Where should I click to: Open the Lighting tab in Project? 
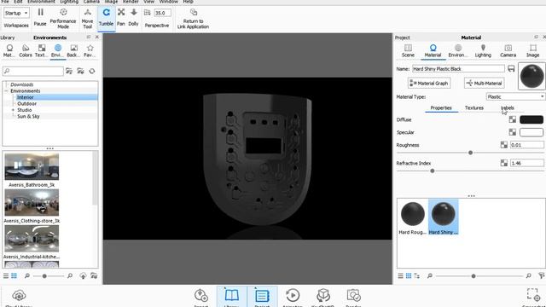[x=483, y=51]
